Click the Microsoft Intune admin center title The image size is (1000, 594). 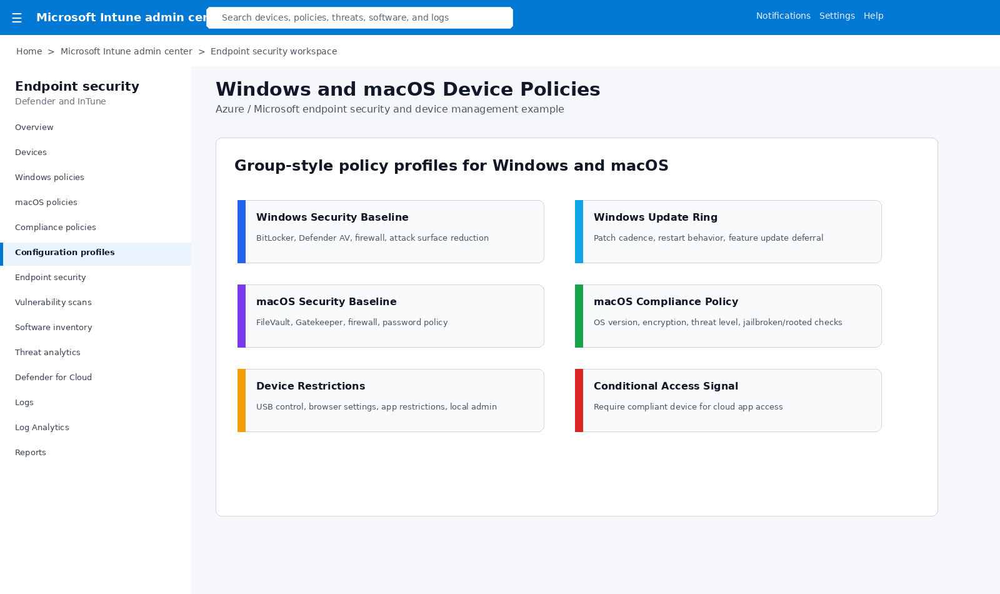click(121, 18)
